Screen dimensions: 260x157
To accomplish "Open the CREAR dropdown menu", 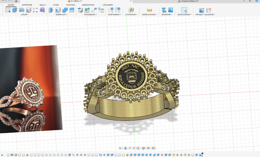I will pos(25,14).
